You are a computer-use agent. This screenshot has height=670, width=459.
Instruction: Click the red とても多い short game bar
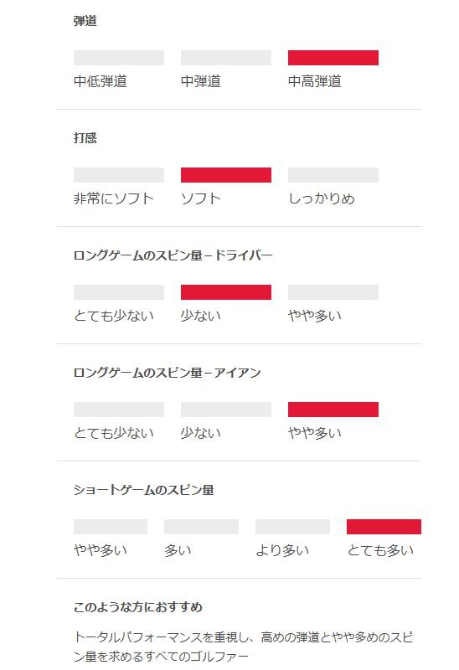click(384, 527)
